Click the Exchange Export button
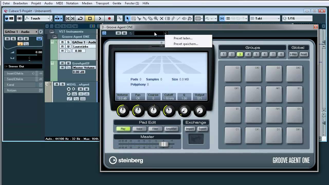Image resolution: width=329 pixels, height=185 pixels. 203,129
